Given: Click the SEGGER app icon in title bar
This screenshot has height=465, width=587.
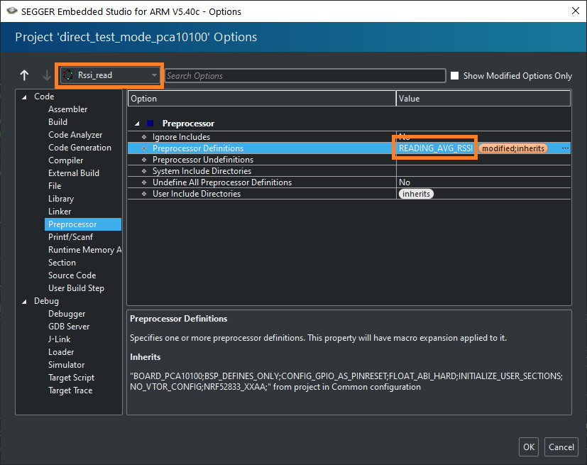Looking at the screenshot, I should pos(12,11).
